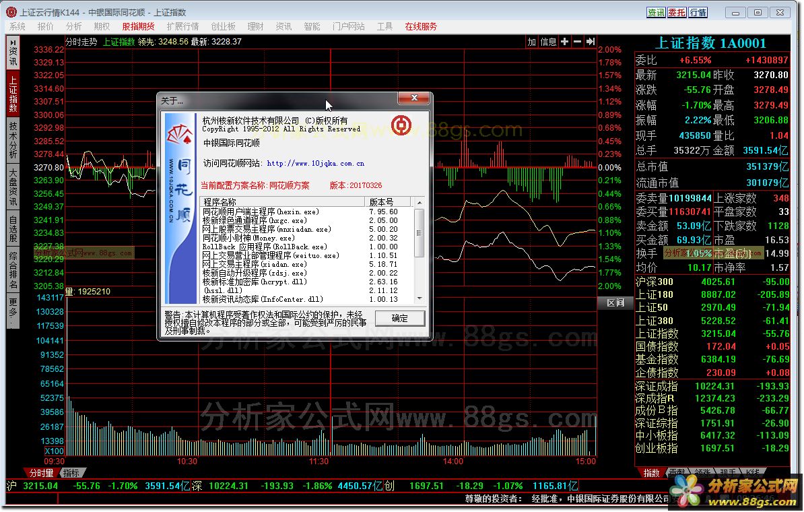Open the 工具 menu
Image resolution: width=804 pixels, height=512 pixels.
coord(384,26)
